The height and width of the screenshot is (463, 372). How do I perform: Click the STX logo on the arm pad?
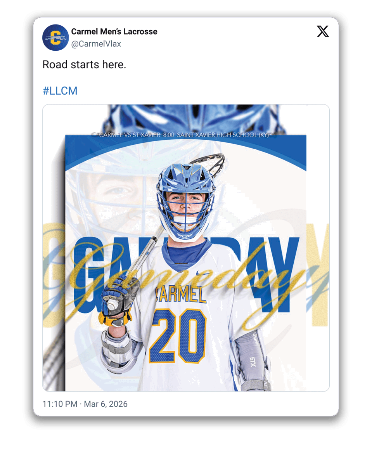pyautogui.click(x=253, y=362)
